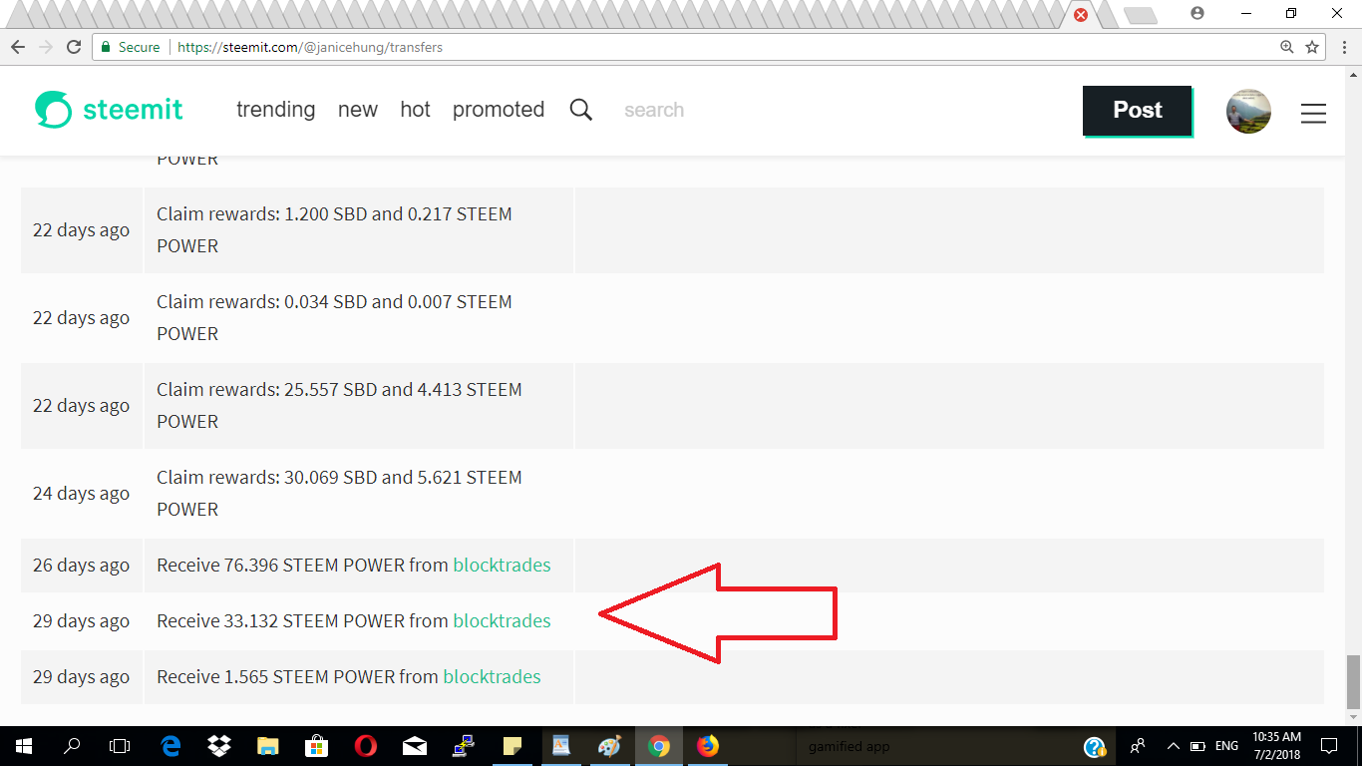Click blocktrades link in 76.396 row
The height and width of the screenshot is (766, 1362).
pos(502,565)
